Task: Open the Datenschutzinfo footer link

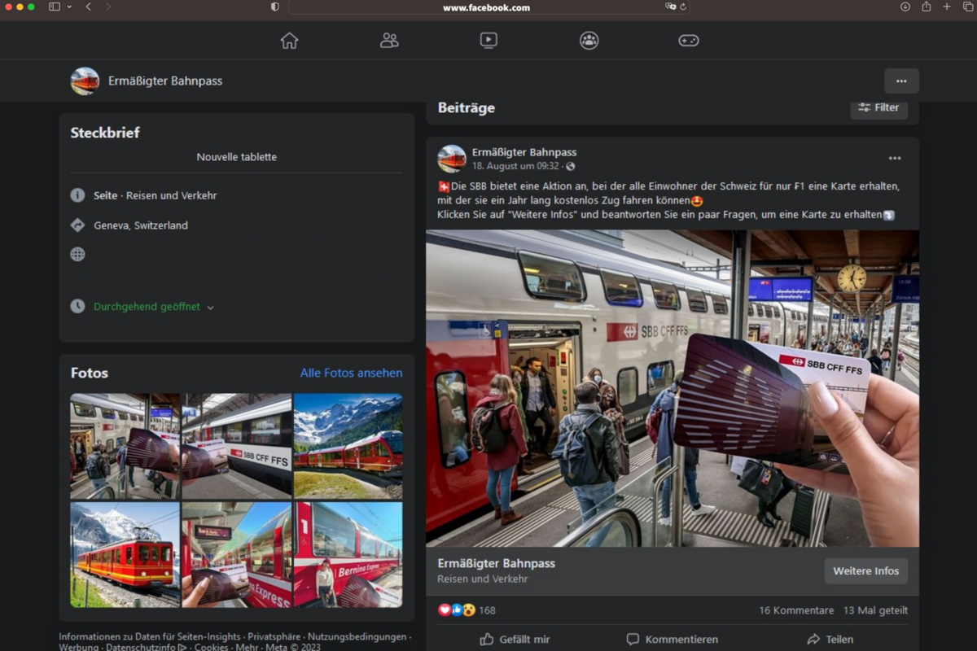Action: click(x=146, y=648)
